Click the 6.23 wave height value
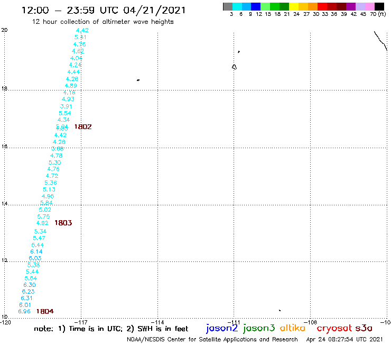Image resolution: width=391 pixels, height=344 pixels. [x=28, y=292]
